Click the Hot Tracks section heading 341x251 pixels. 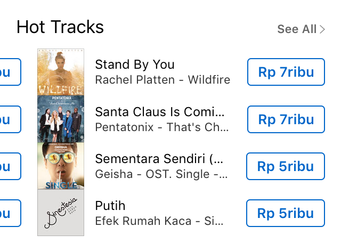tap(60, 27)
